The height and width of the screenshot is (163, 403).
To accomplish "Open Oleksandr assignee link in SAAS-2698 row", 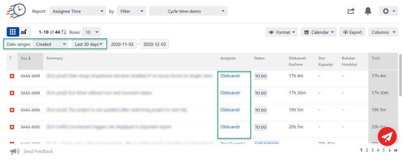I will (x=230, y=93).
